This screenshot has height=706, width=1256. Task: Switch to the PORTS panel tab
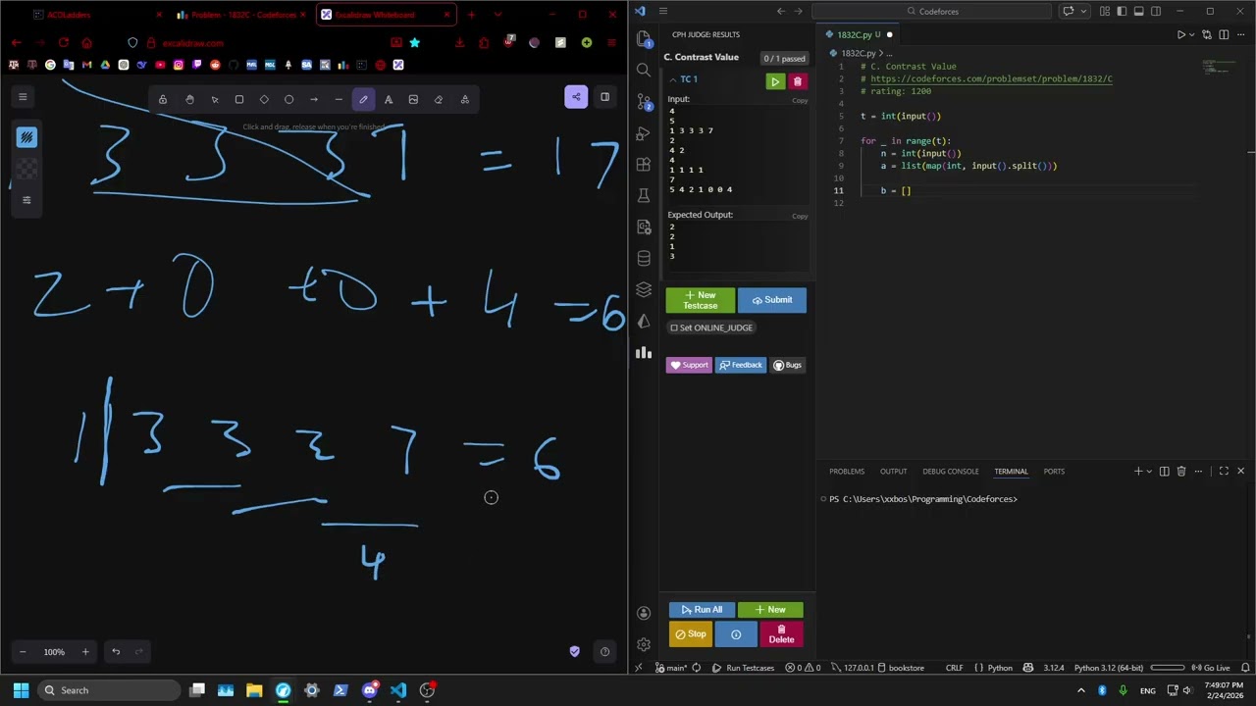point(1054,472)
